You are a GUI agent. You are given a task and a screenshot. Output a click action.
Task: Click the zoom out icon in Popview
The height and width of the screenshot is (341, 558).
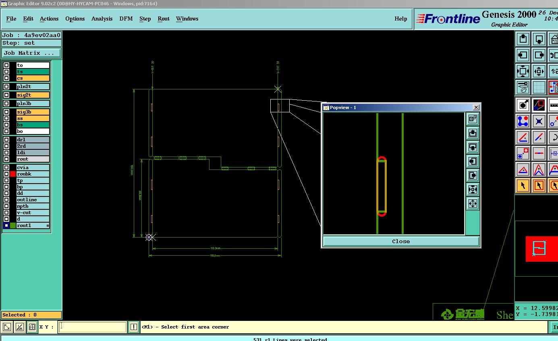(x=473, y=203)
